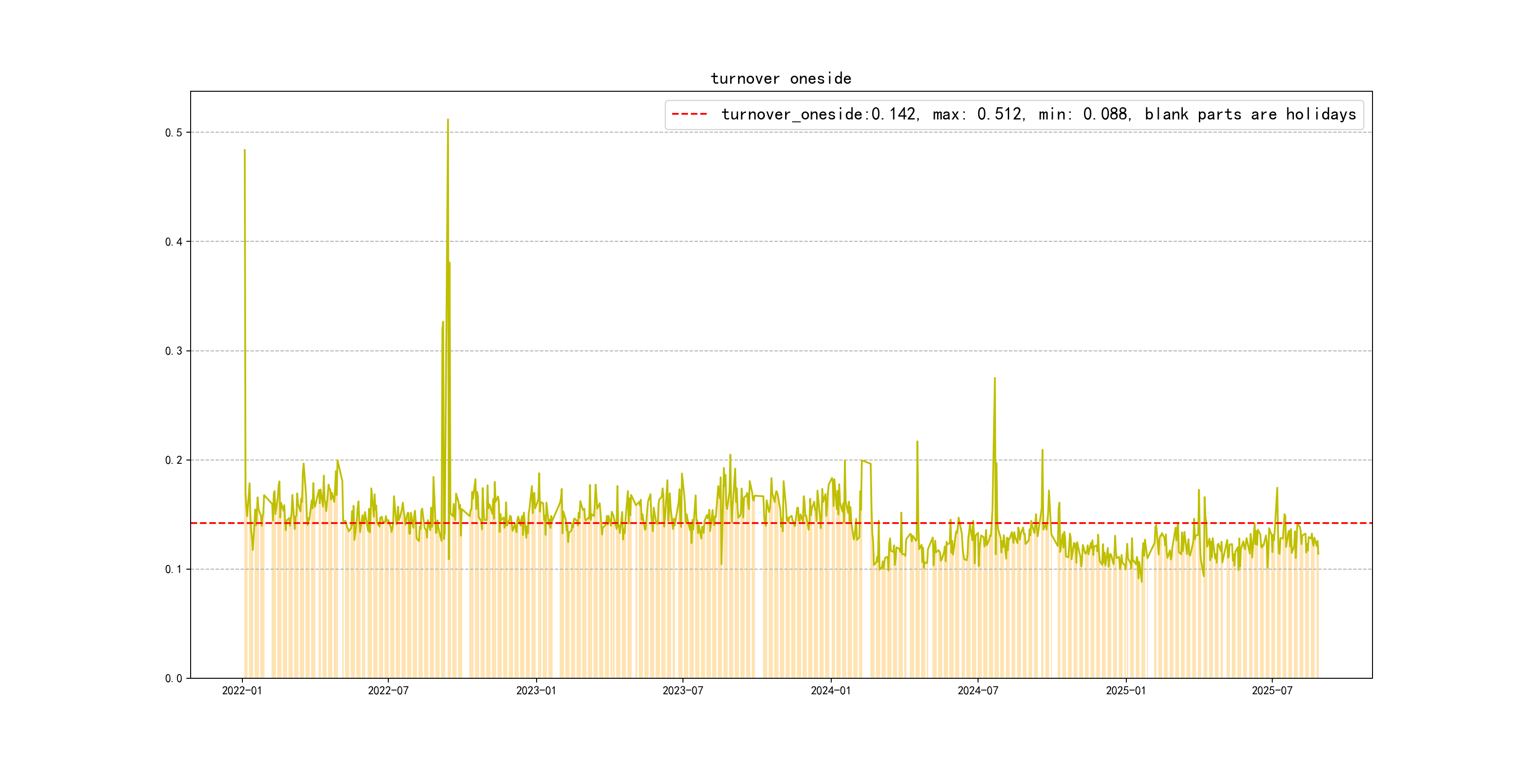Click the peak of the spike after 2024-07
Screen dimensions: 1525x762
(995, 378)
